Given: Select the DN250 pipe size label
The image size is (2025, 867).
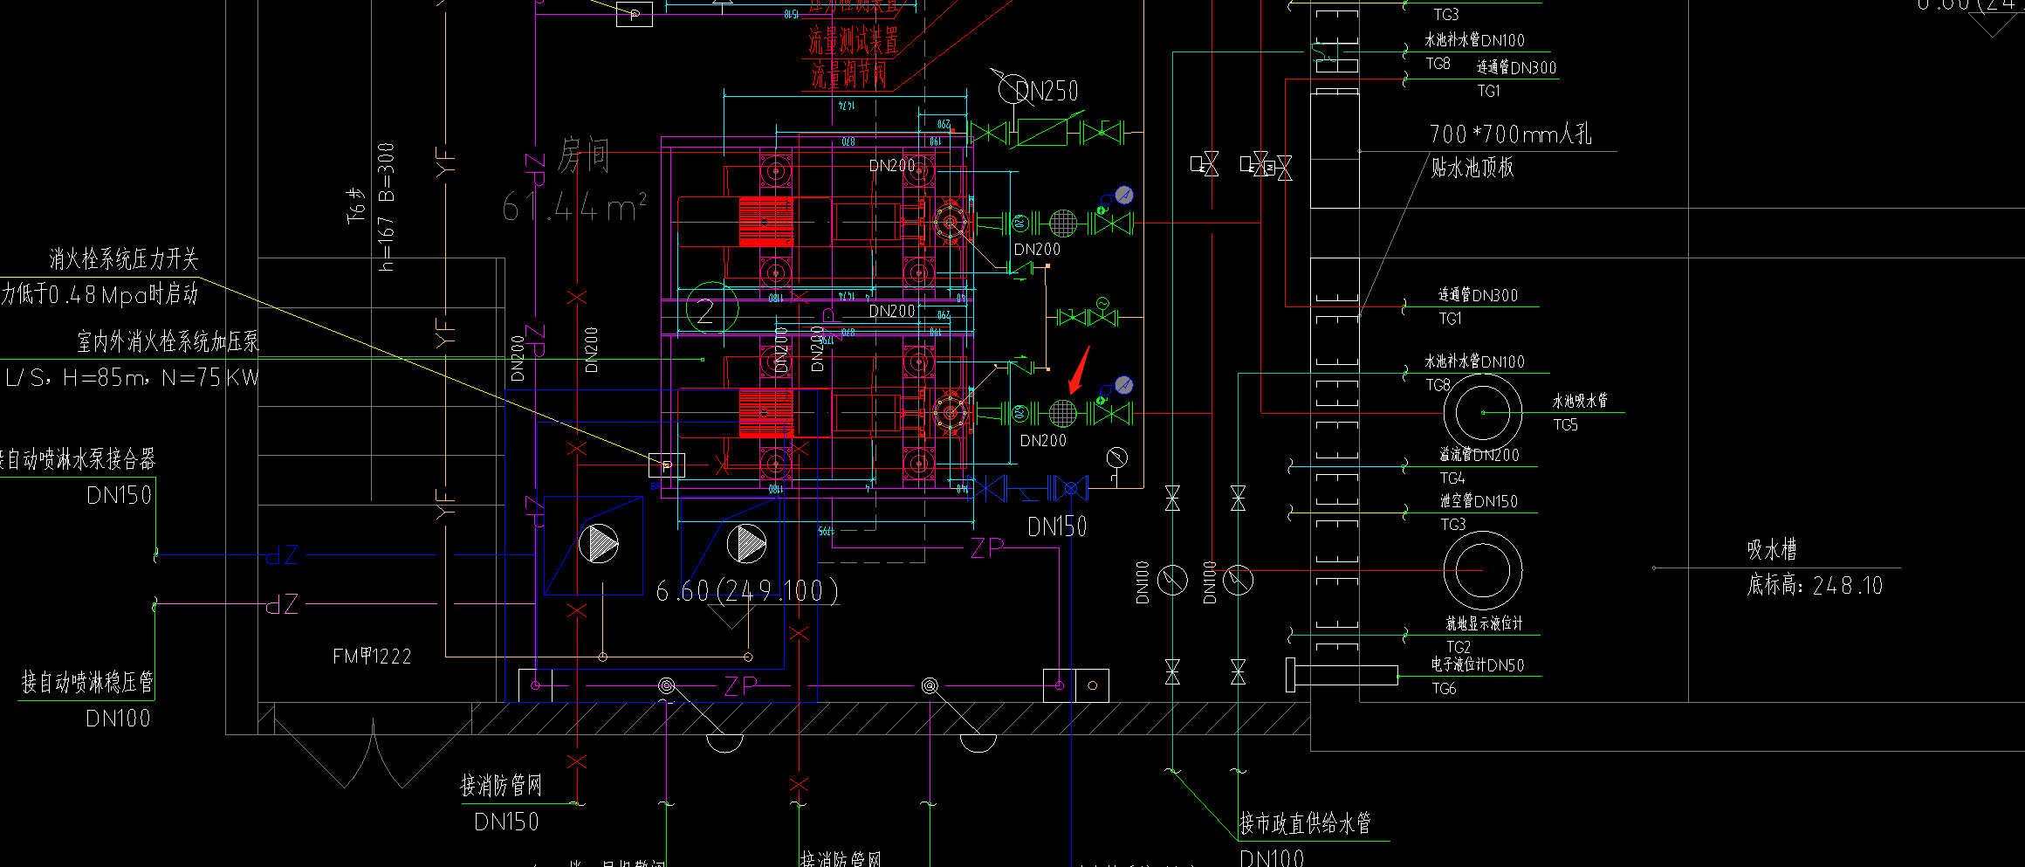Looking at the screenshot, I should (x=1047, y=91).
